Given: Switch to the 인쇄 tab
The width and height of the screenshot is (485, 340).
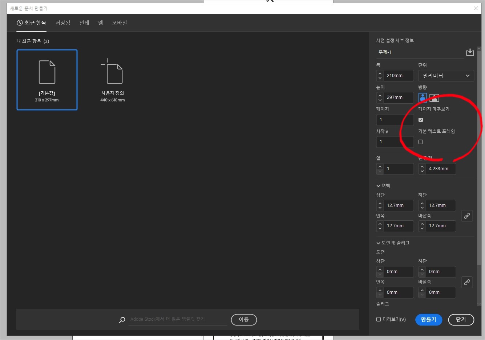Looking at the screenshot, I should click(84, 23).
